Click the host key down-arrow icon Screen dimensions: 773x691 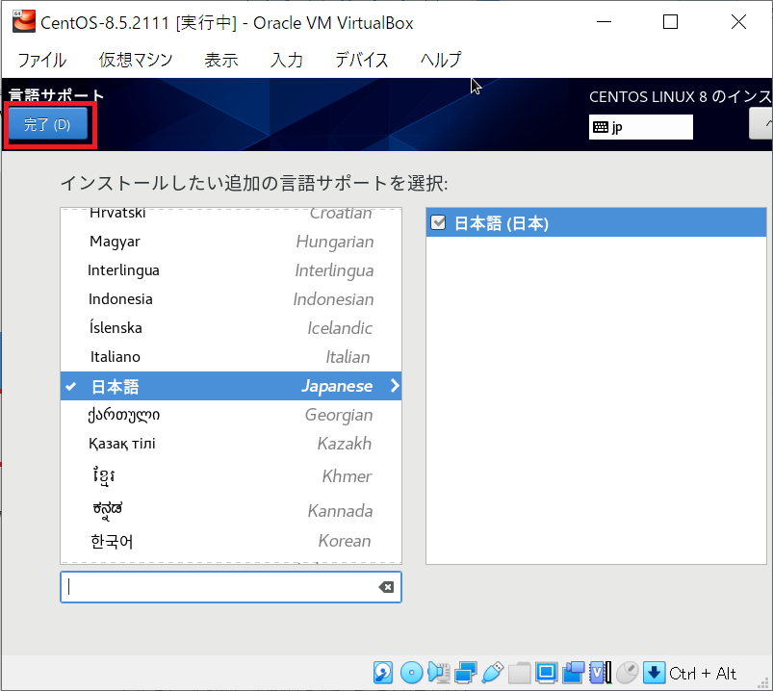[655, 673]
